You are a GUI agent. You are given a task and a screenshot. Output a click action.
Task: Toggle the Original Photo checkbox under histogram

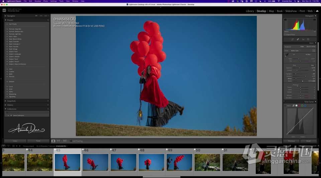click(x=285, y=34)
